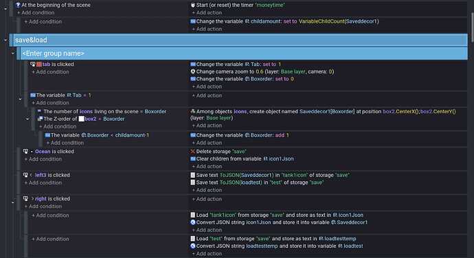Collapse the save&load group
The image size is (474, 258).
click(x=5, y=40)
